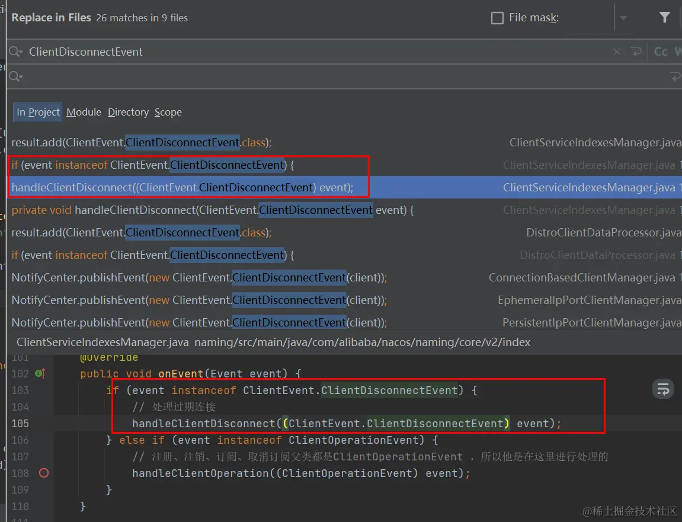Switch to the Directory scope tab
Viewport: 682px width, 522px height.
tap(128, 112)
